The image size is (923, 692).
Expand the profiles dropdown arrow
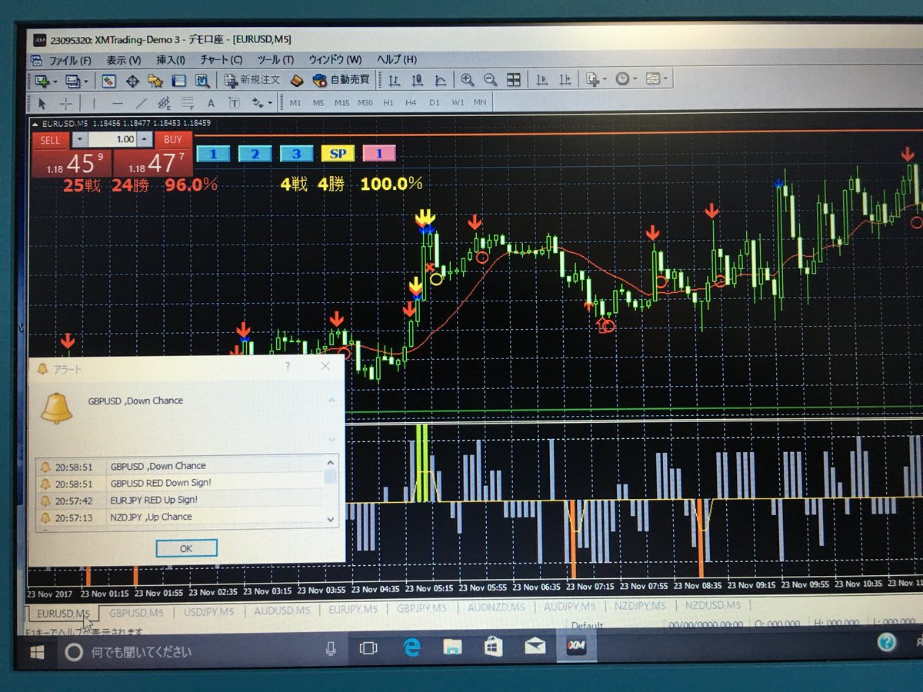[85, 81]
